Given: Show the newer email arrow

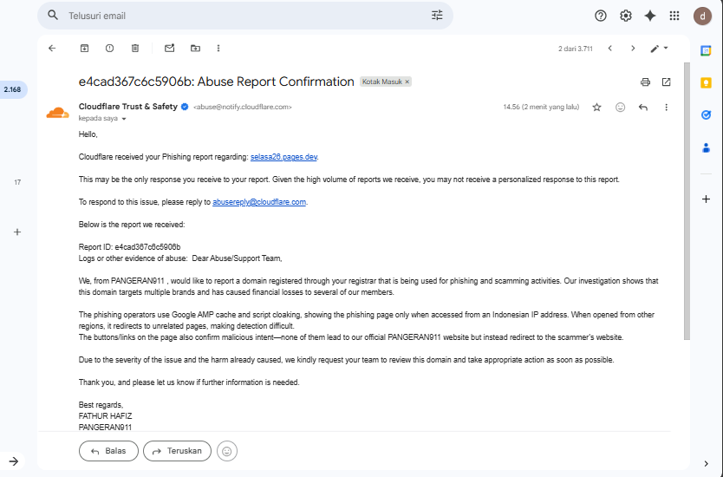Looking at the screenshot, I should tap(610, 48).
